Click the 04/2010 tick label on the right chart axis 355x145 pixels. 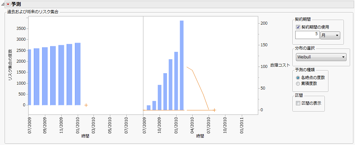193,126
